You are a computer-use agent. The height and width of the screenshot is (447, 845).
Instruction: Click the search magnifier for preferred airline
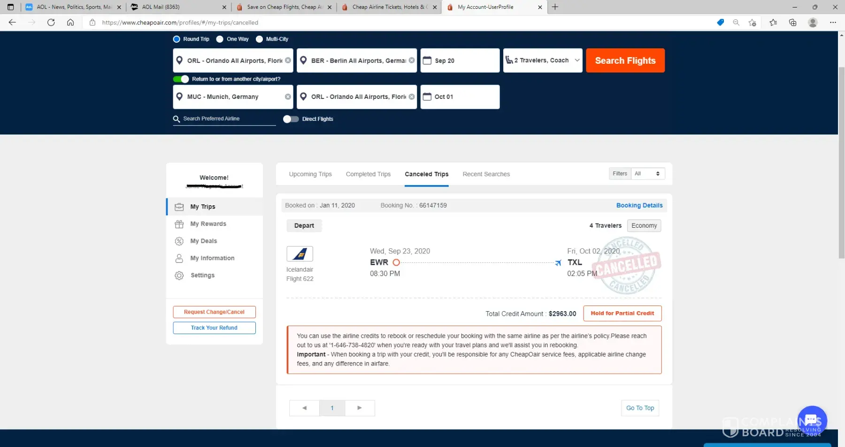pyautogui.click(x=177, y=119)
